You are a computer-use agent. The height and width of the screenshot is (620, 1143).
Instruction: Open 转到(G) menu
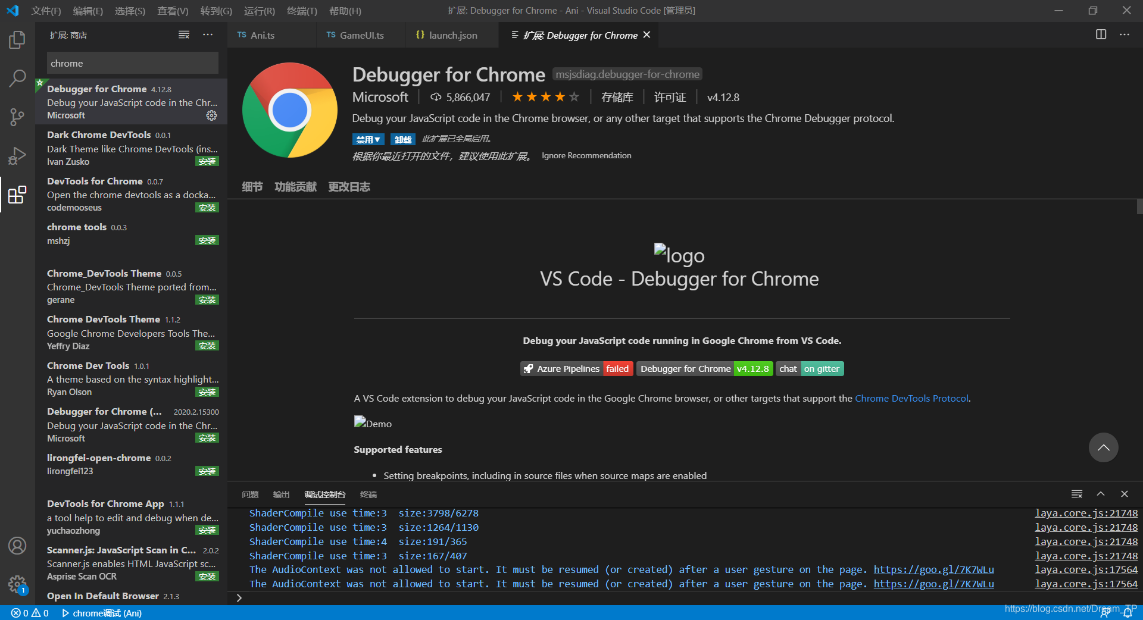(x=216, y=11)
